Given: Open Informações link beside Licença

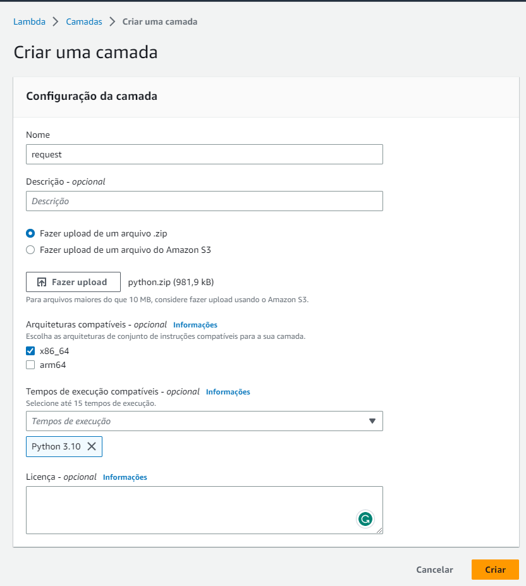Looking at the screenshot, I should click(125, 477).
